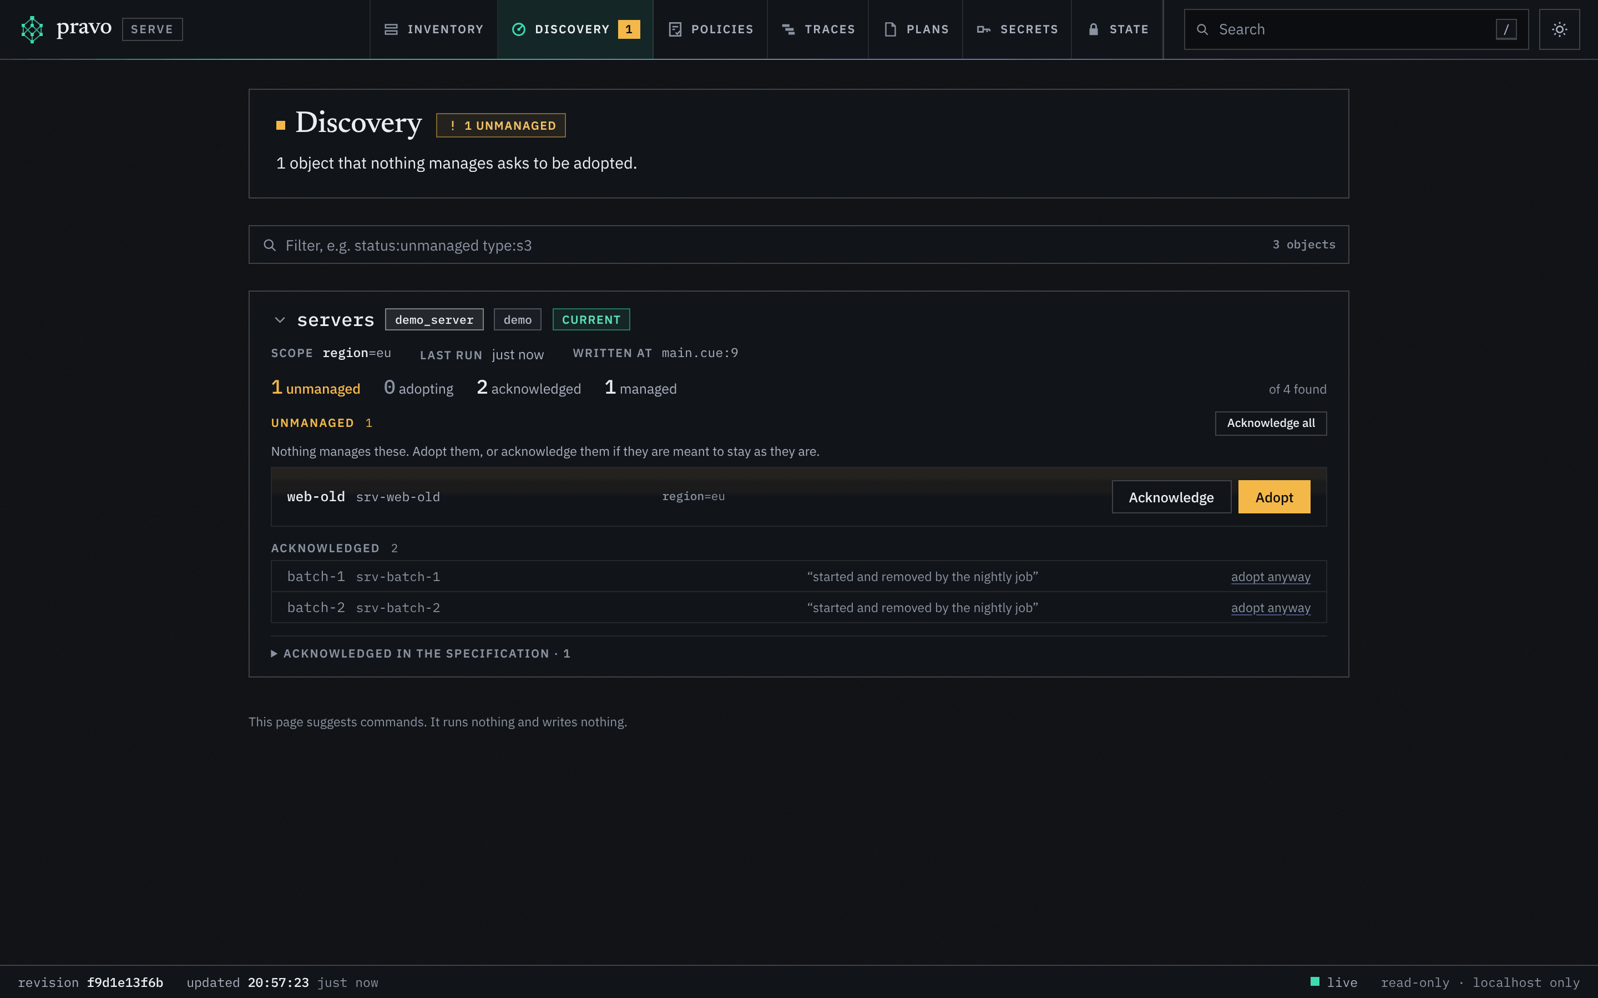Click the SERVE mode badge

(x=152, y=29)
